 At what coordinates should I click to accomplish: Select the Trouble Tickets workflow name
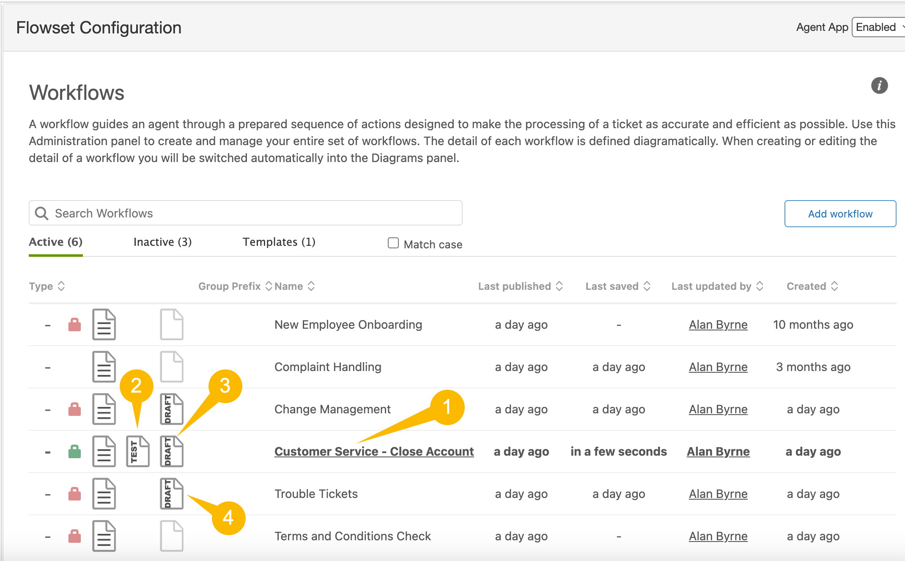coord(316,494)
